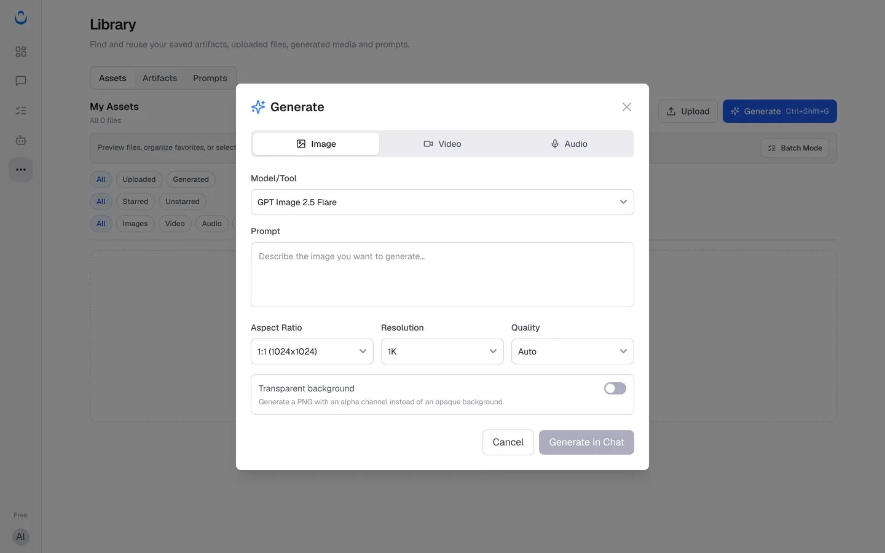885x553 pixels.
Task: Select the Unstarred filter chip
Action: [183, 202]
